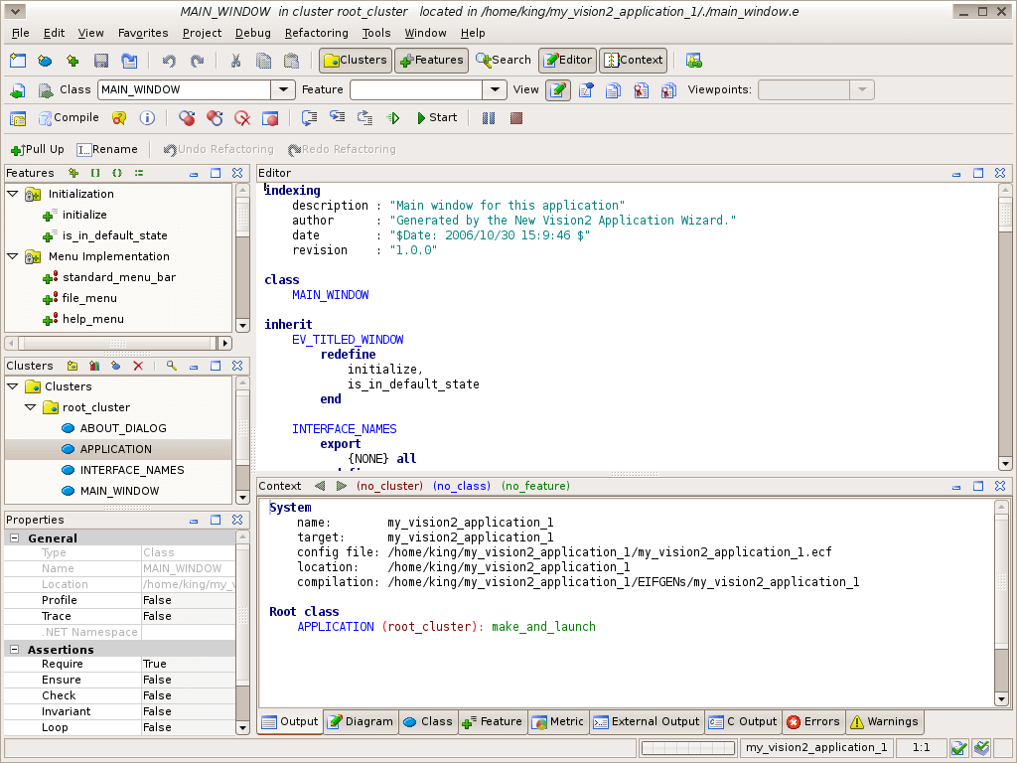Image resolution: width=1017 pixels, height=763 pixels.
Task: Toggle the Clusters panel button
Action: [355, 61]
